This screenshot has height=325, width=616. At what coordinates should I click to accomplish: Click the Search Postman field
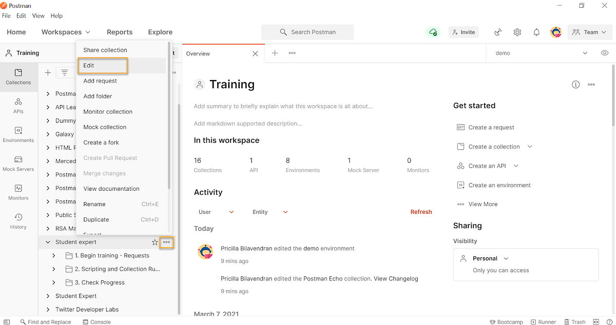coord(307,32)
